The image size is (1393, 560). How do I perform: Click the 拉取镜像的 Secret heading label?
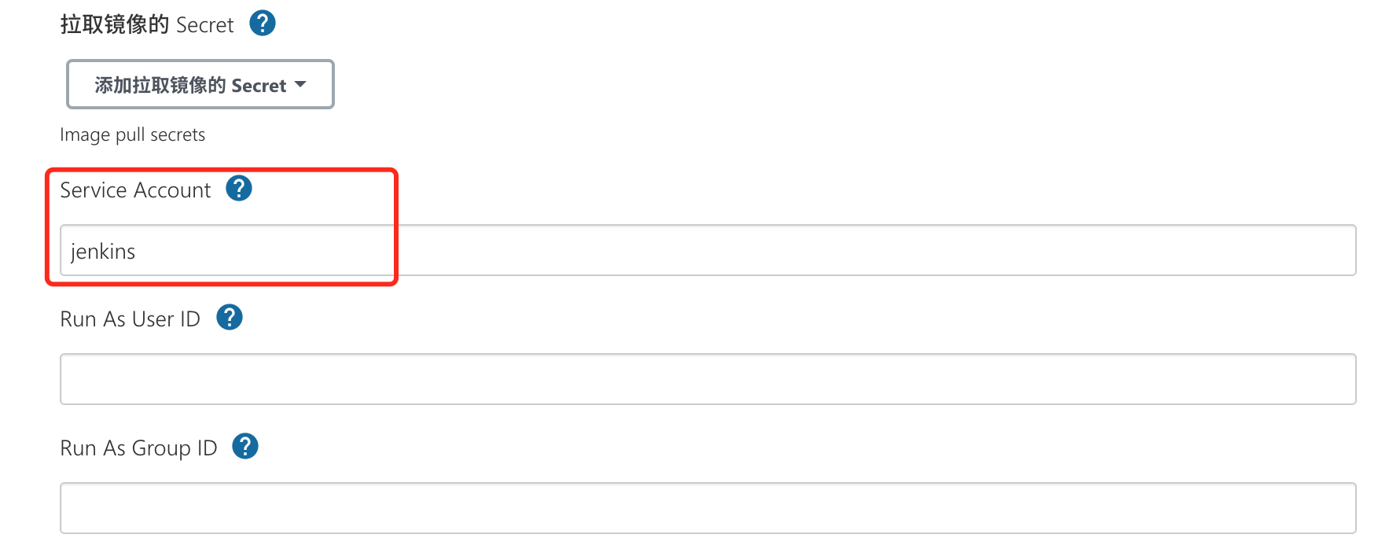[x=147, y=25]
